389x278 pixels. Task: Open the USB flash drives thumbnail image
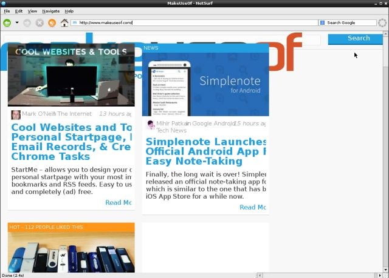(x=71, y=252)
